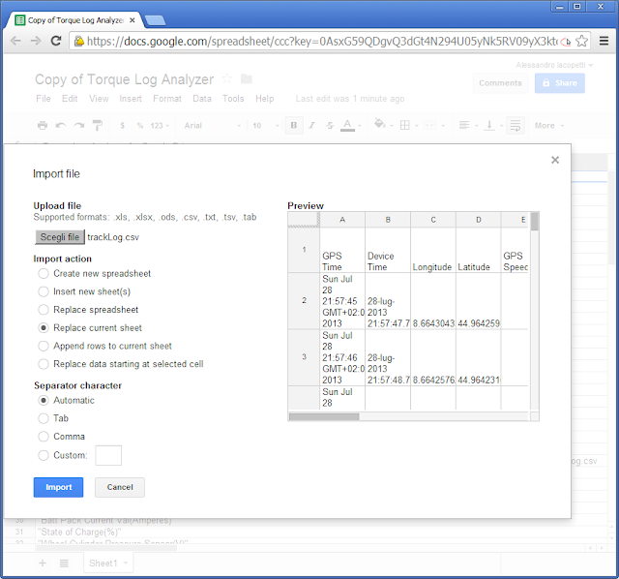Click the Scegli file button
Image resolution: width=619 pixels, height=579 pixels.
pyautogui.click(x=60, y=237)
